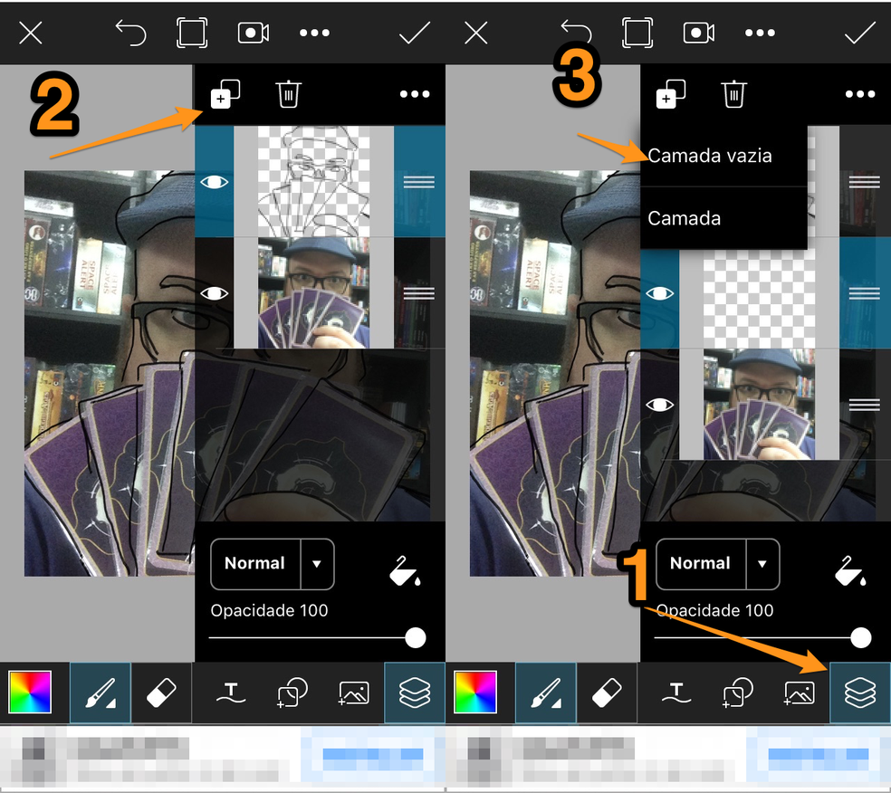The height and width of the screenshot is (793, 891).
Task: Select the Shape tool in left toolbar
Action: click(x=292, y=693)
